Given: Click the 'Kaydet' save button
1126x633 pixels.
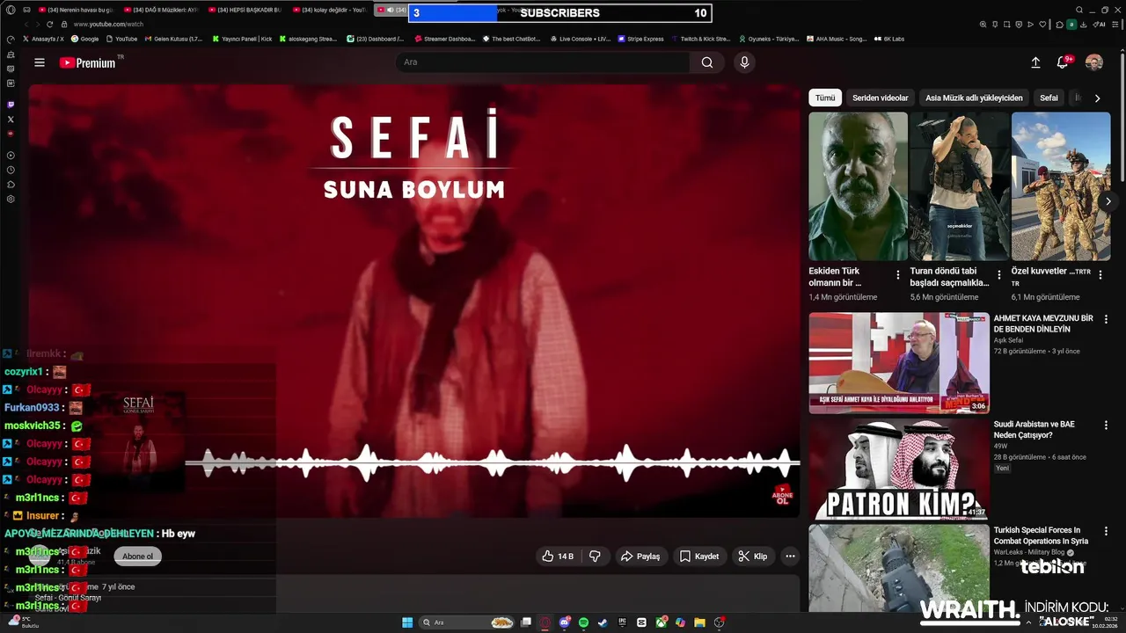Looking at the screenshot, I should pyautogui.click(x=699, y=557).
